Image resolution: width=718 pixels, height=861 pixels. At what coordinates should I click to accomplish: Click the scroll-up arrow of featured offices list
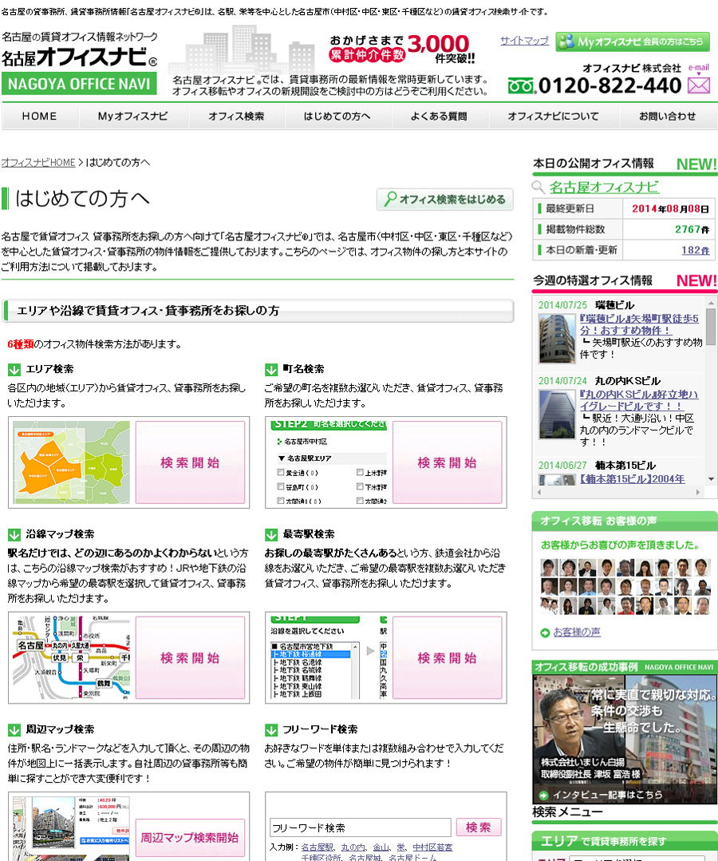click(711, 303)
